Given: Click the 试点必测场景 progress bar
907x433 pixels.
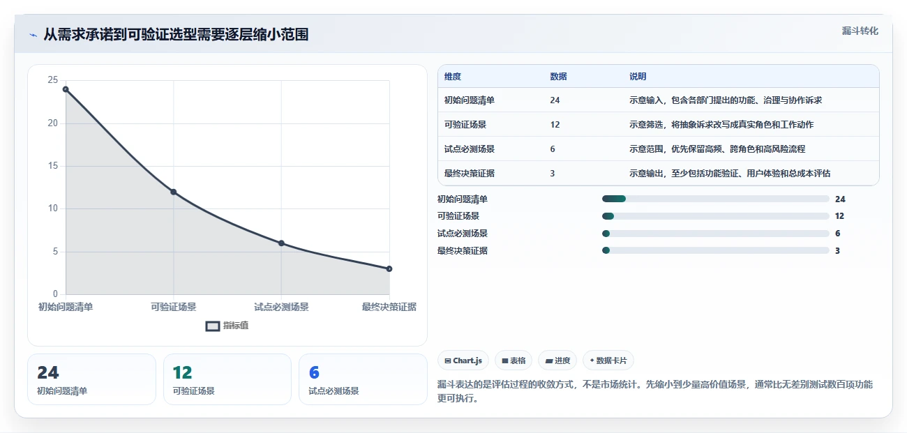Looking at the screenshot, I should [715, 234].
